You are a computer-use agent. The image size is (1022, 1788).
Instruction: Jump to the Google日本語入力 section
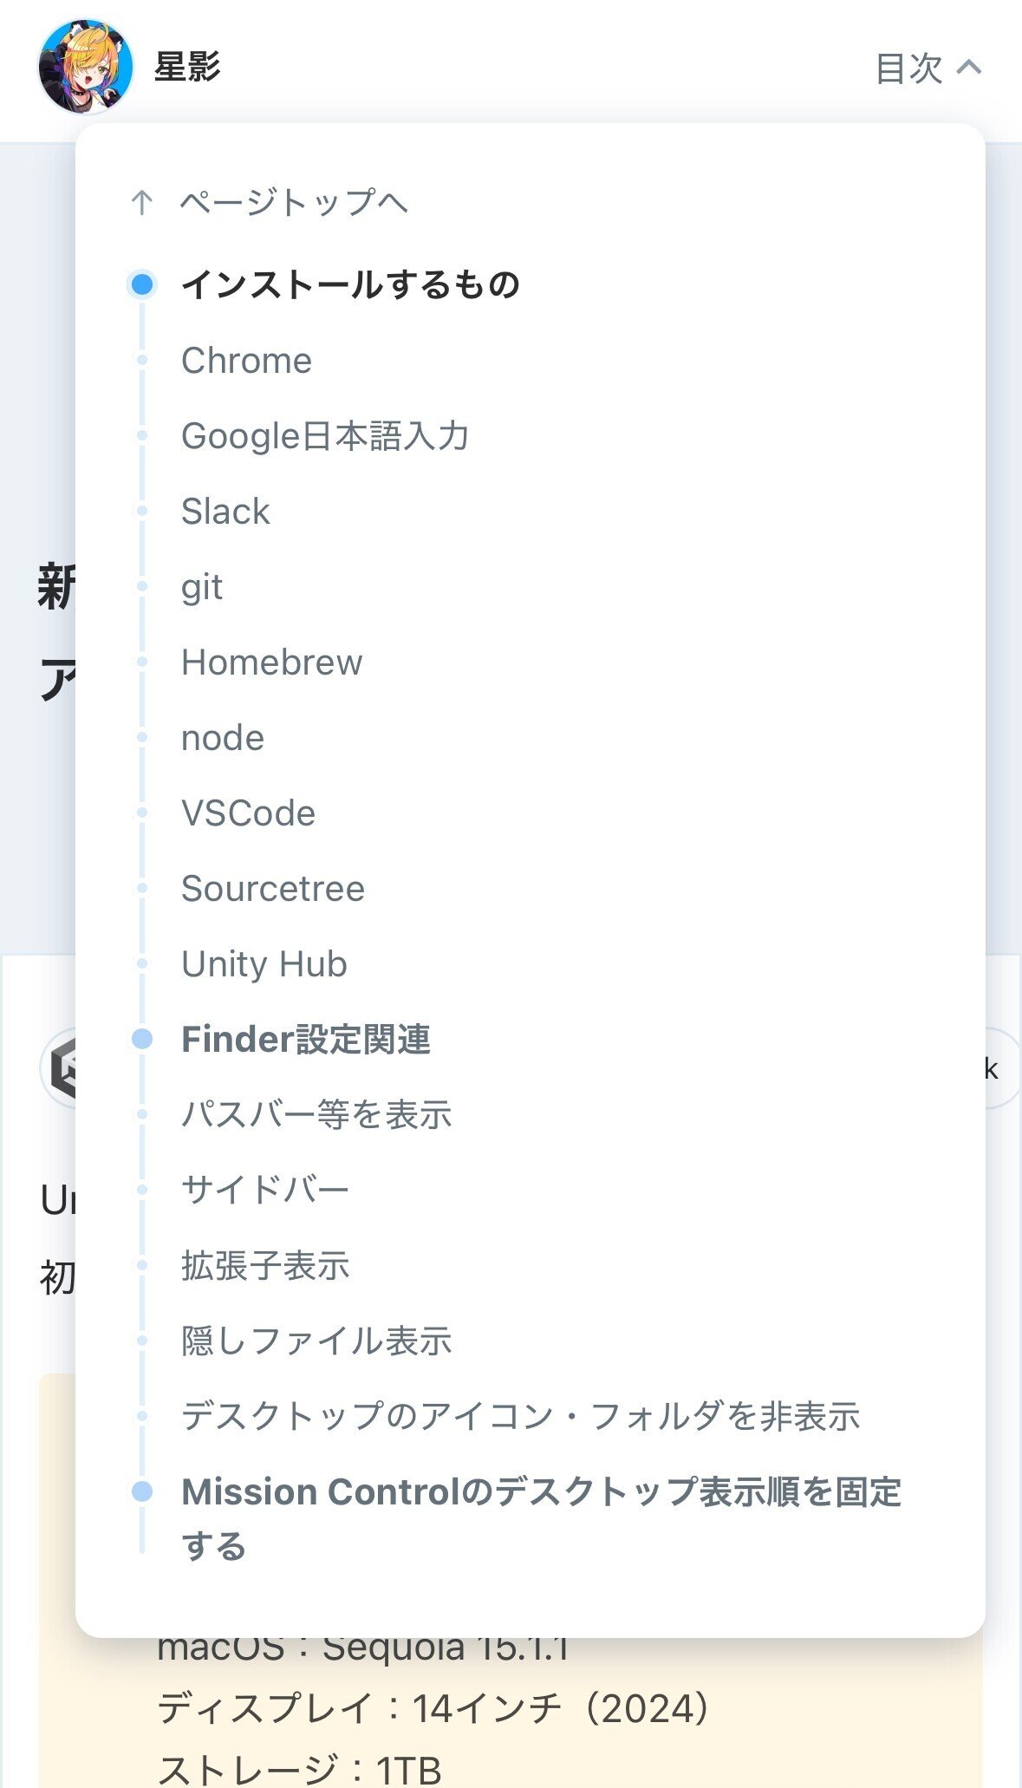tap(325, 435)
